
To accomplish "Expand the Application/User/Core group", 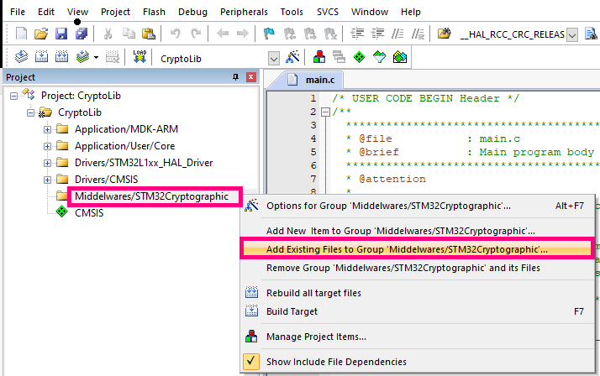I will point(47,146).
